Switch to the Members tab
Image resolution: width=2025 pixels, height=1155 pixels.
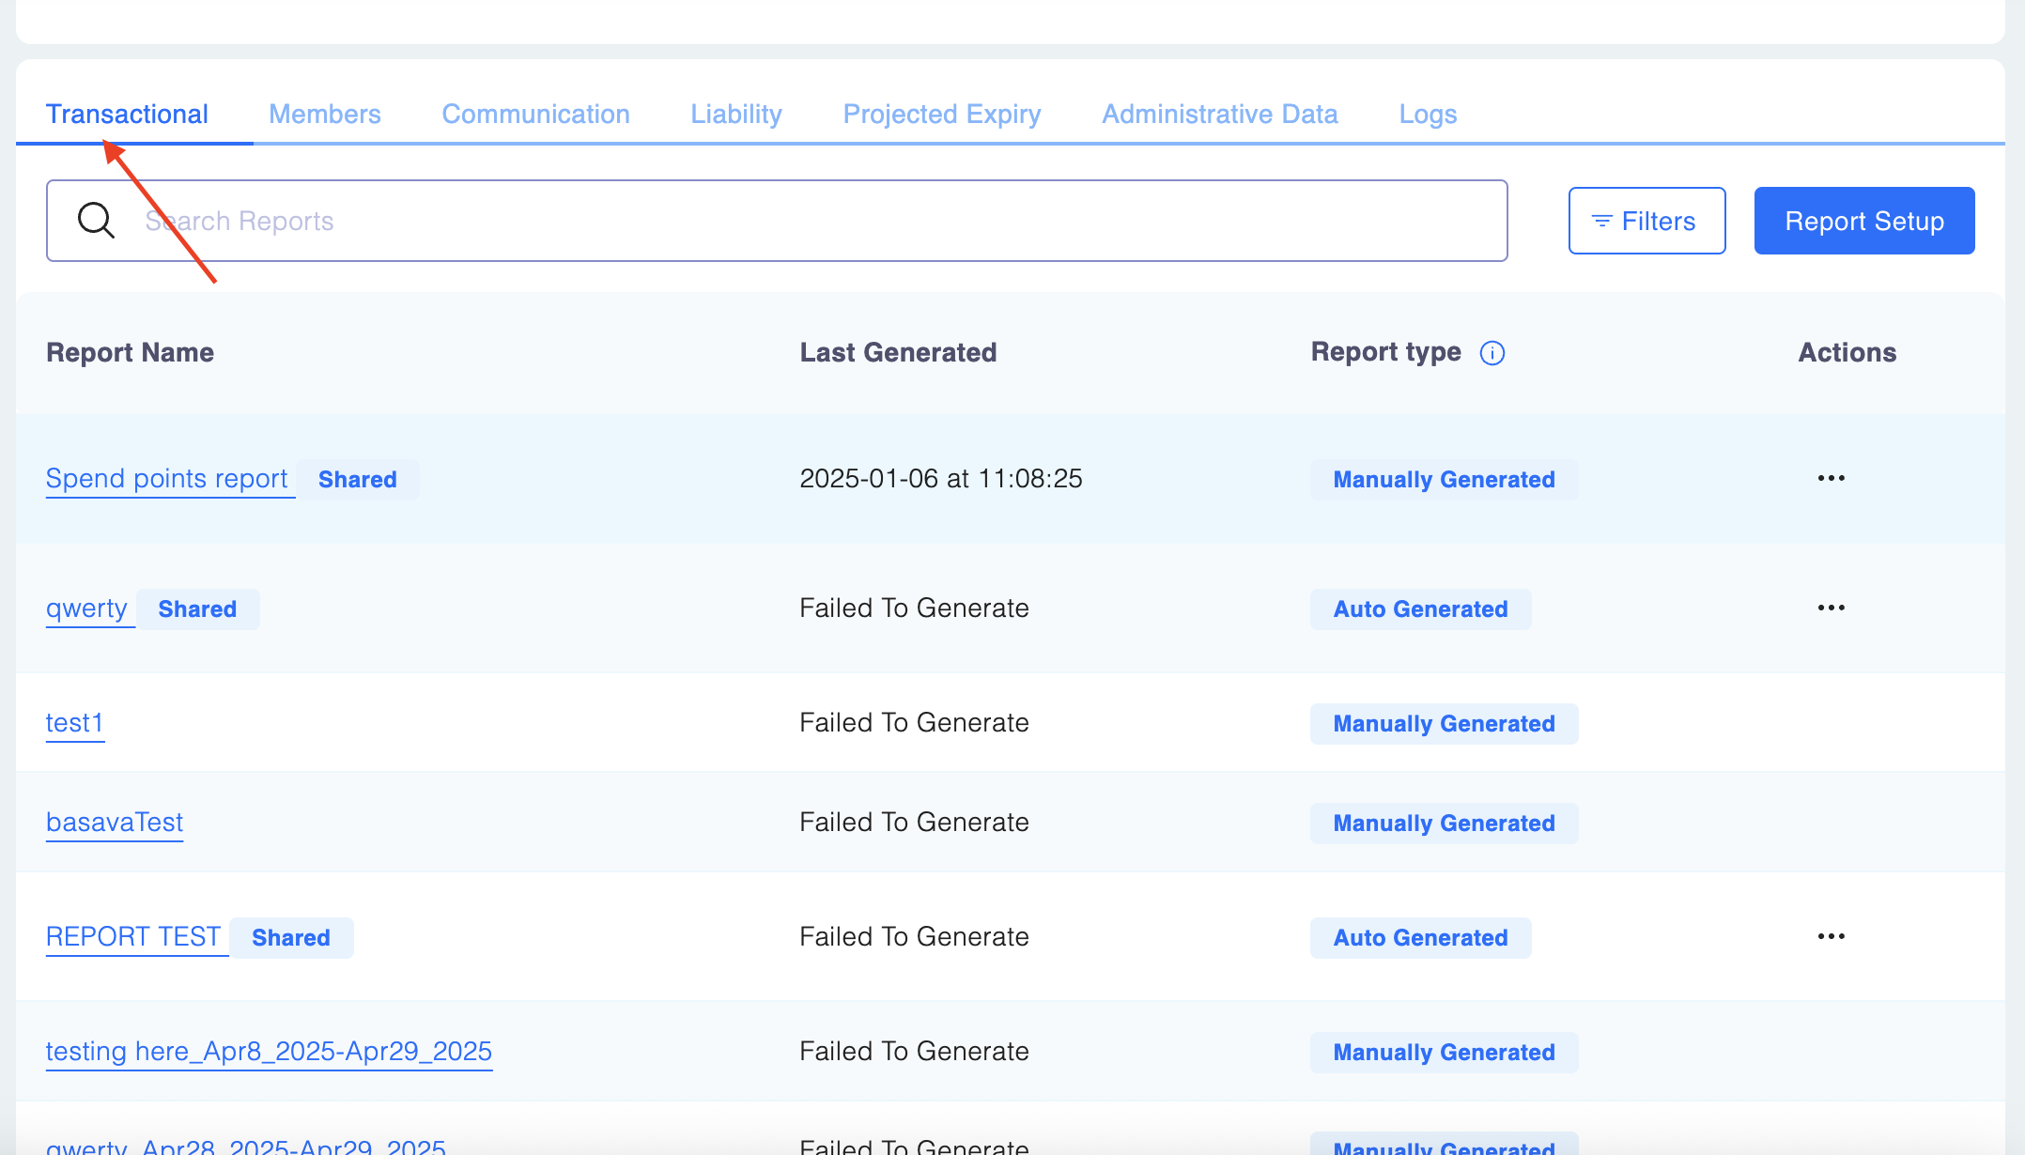click(x=325, y=115)
